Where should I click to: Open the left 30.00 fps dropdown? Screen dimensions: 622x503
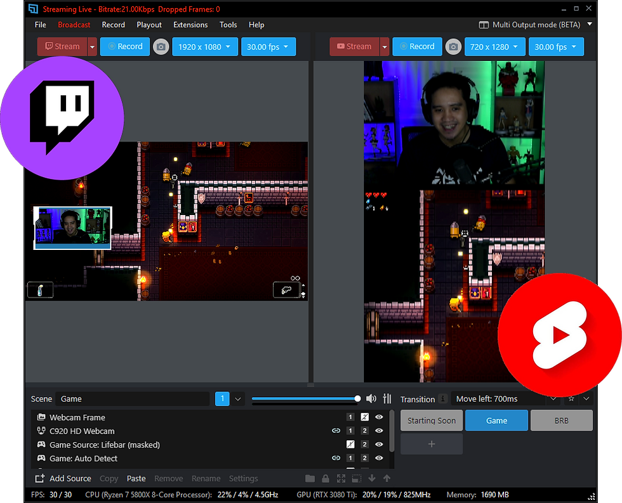click(x=268, y=47)
